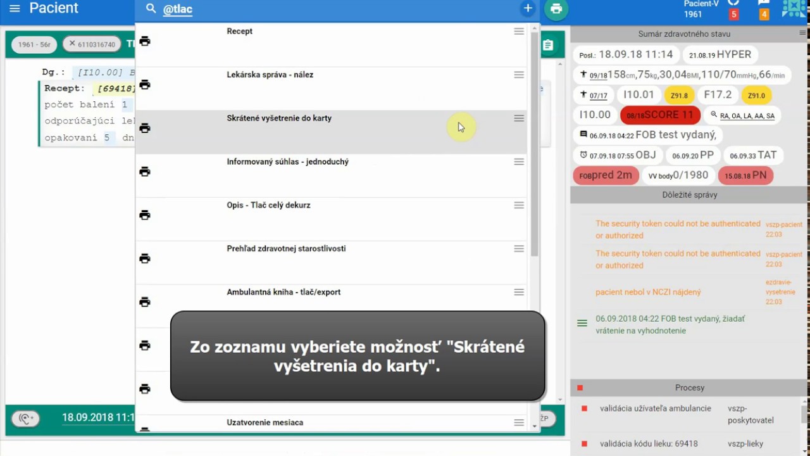
Task: Click the yellow Z91.8 chip
Action: 679,95
